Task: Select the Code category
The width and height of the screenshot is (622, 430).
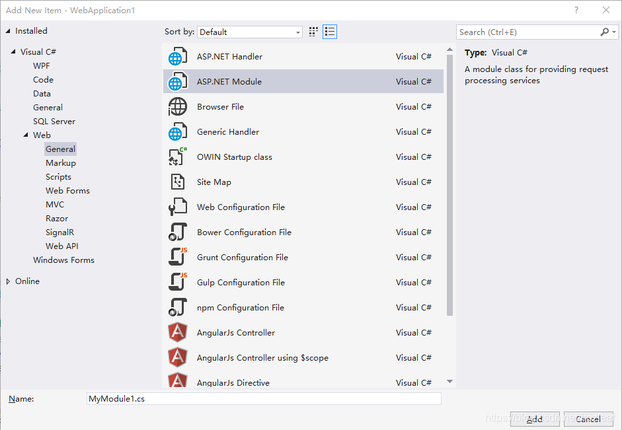Action: tap(43, 80)
